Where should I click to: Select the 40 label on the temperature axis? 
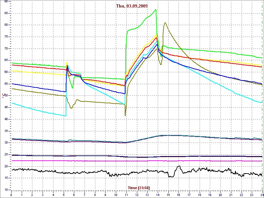tap(6, 119)
